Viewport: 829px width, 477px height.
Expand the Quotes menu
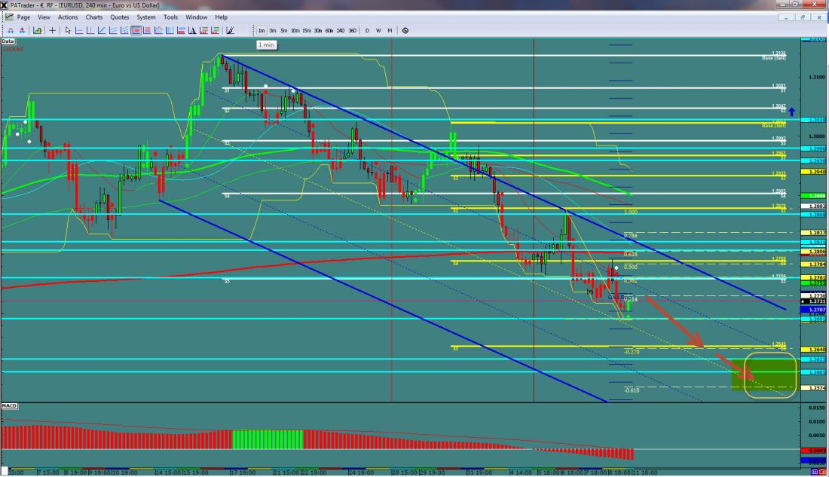119,17
